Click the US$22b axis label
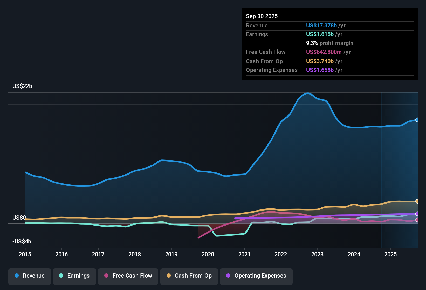The height and width of the screenshot is (290, 426). pyautogui.click(x=22, y=86)
